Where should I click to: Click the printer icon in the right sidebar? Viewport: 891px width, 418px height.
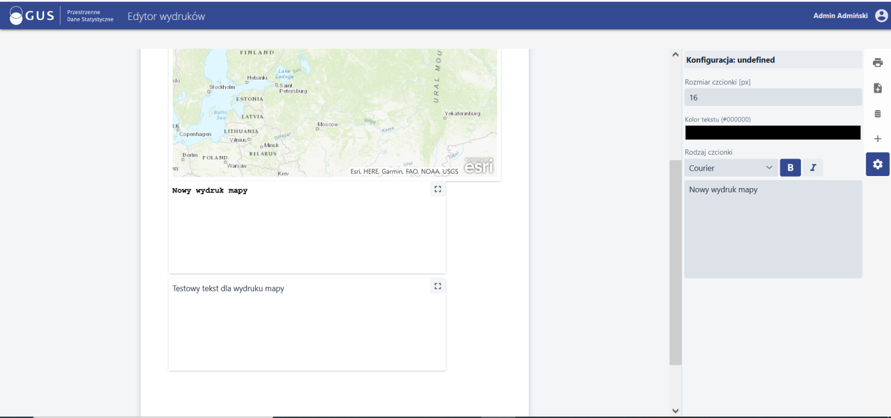878,62
